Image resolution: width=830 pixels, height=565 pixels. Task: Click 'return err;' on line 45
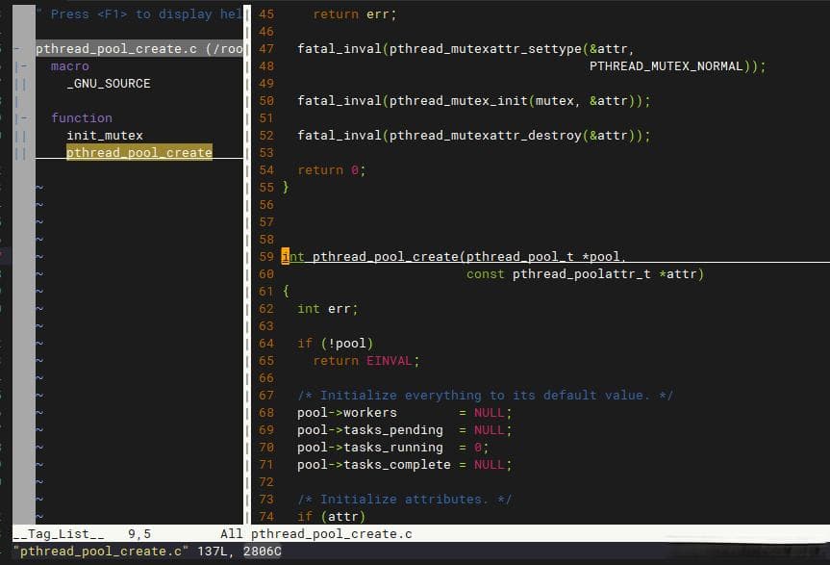[x=354, y=14]
